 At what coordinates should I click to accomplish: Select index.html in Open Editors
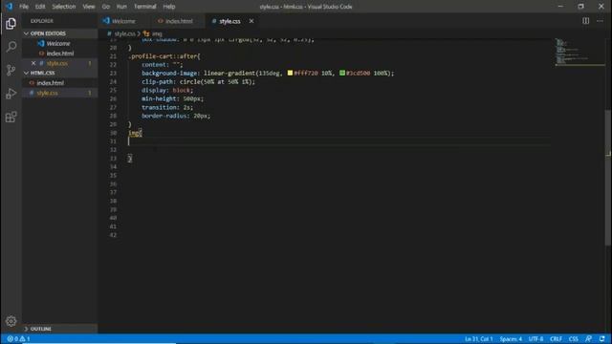pyautogui.click(x=59, y=54)
